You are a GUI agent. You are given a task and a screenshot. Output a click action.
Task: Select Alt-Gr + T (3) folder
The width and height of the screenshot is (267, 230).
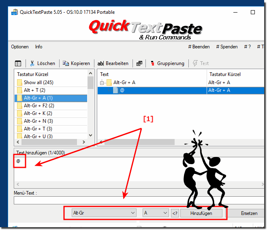[51, 129]
